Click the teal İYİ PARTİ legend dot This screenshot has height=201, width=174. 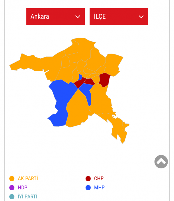point(12,197)
